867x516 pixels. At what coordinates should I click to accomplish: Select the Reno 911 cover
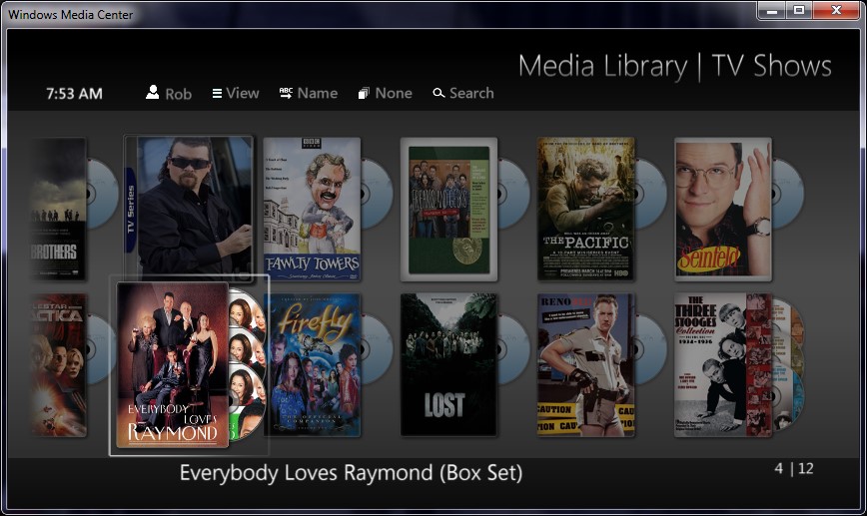click(586, 365)
